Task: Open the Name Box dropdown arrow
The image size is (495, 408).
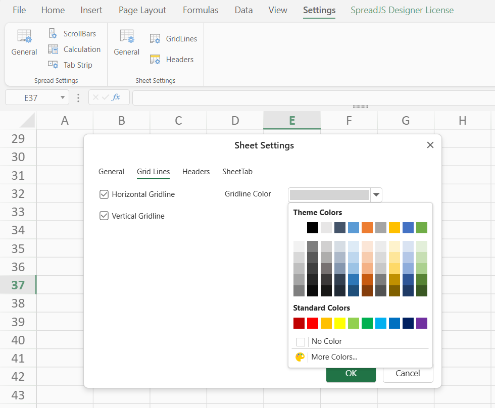Action: 63,97
